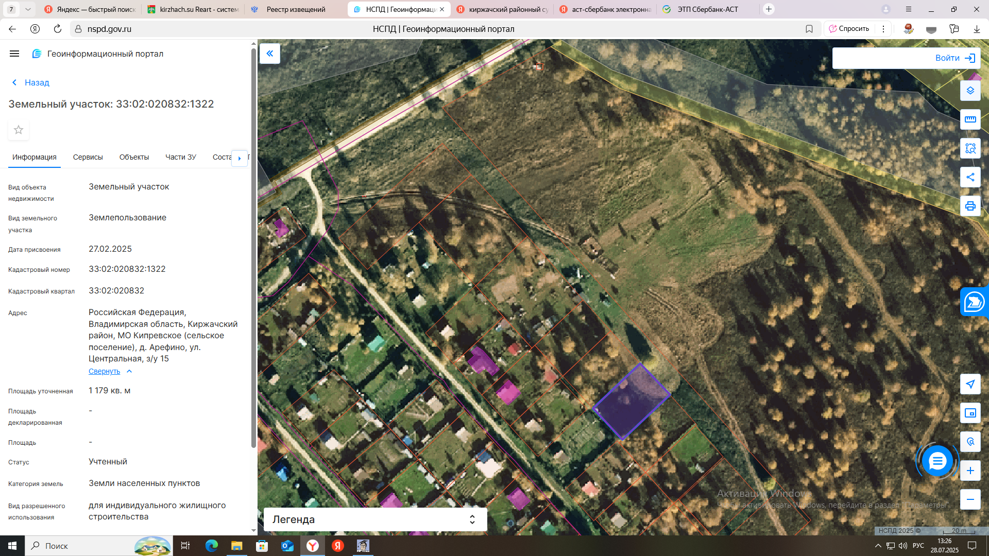Viewport: 989px width, 556px height.
Task: Select the ruler measurement tool
Action: tap(970, 119)
